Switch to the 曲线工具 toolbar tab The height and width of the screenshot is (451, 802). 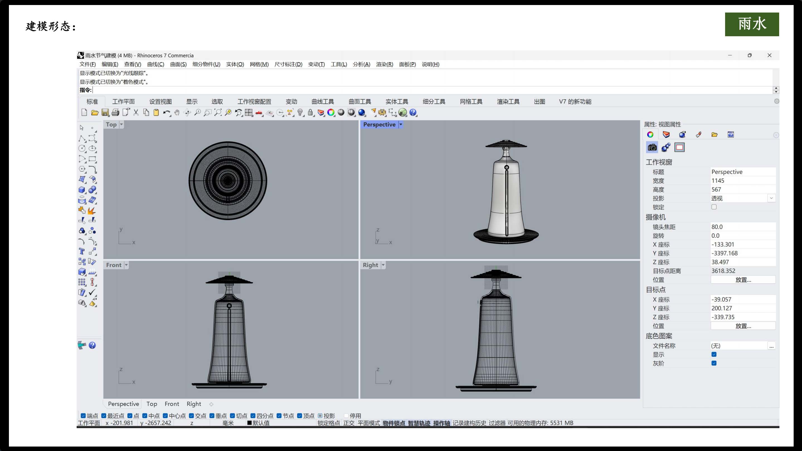[x=322, y=101]
